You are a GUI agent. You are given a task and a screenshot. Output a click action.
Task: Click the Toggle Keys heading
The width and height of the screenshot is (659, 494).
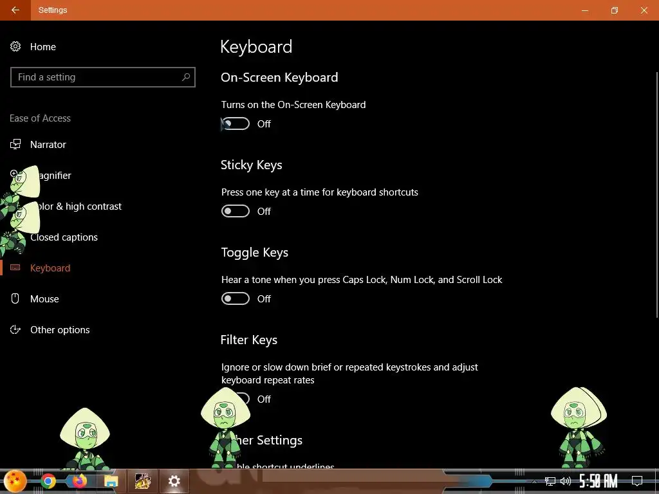coord(255,252)
